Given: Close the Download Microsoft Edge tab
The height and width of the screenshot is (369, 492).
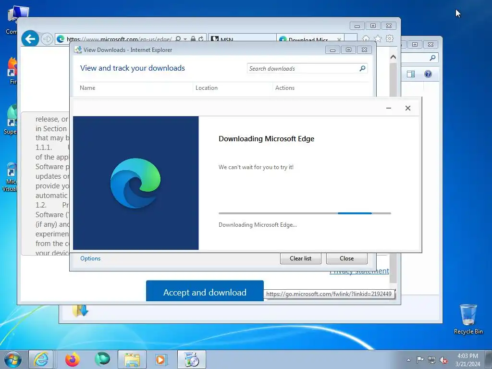Looking at the screenshot, I should (x=339, y=39).
